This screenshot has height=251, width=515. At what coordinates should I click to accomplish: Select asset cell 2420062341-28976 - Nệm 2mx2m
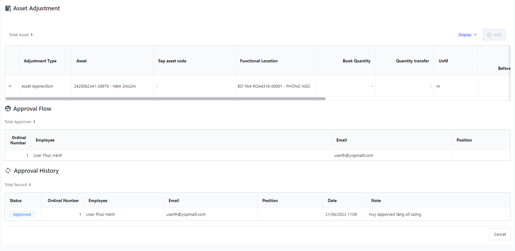[105, 86]
